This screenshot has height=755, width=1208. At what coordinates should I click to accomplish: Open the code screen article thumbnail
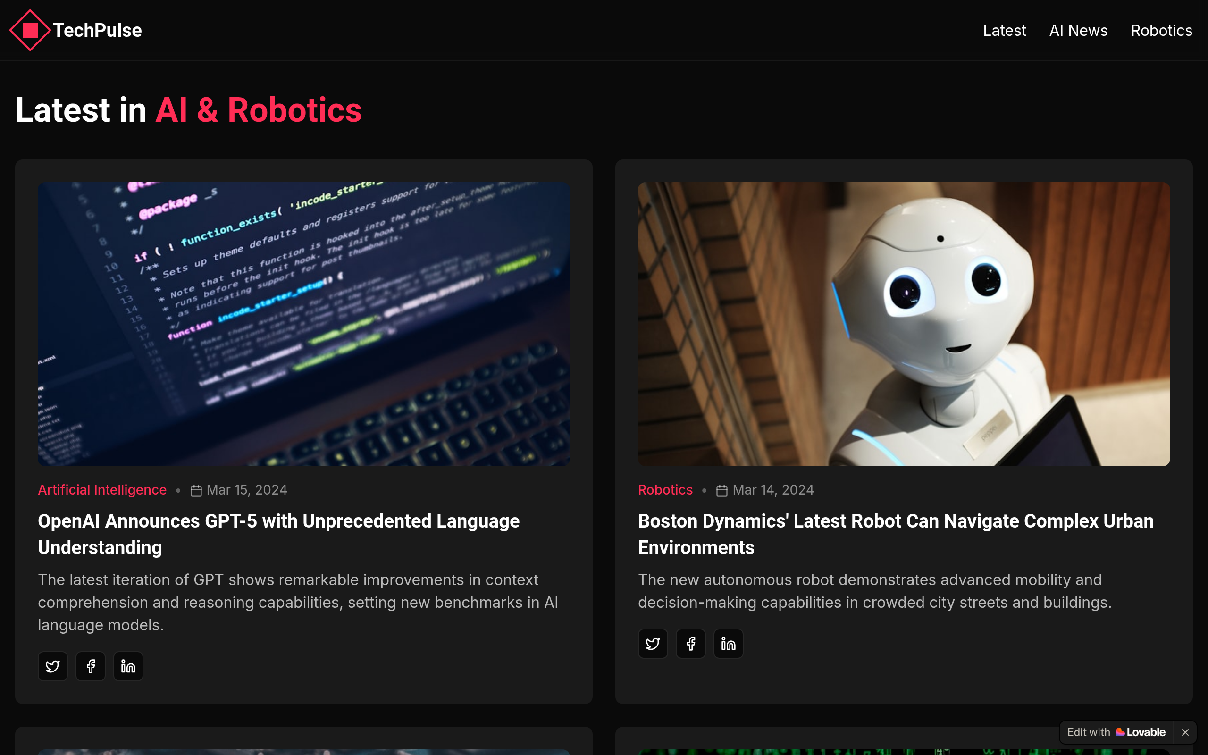point(304,324)
